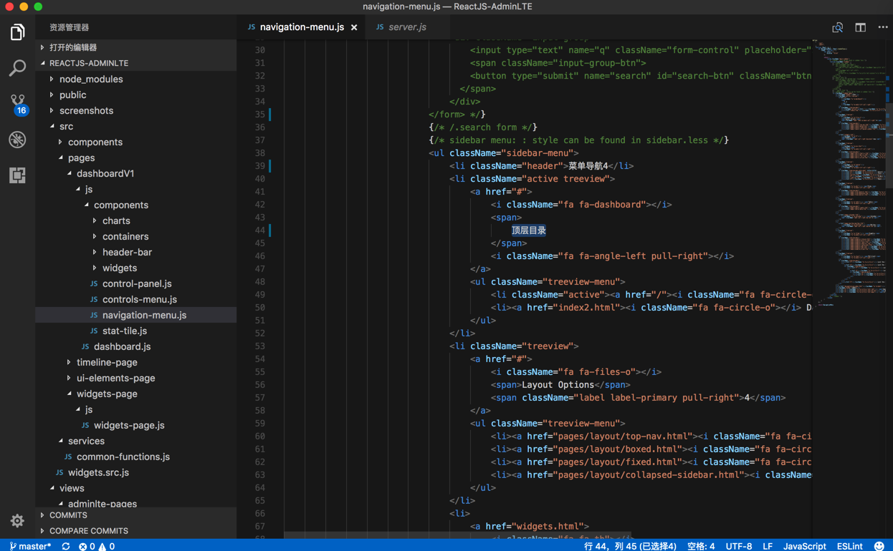The width and height of the screenshot is (893, 551).
Task: Click the split editor icon
Action: [860, 27]
